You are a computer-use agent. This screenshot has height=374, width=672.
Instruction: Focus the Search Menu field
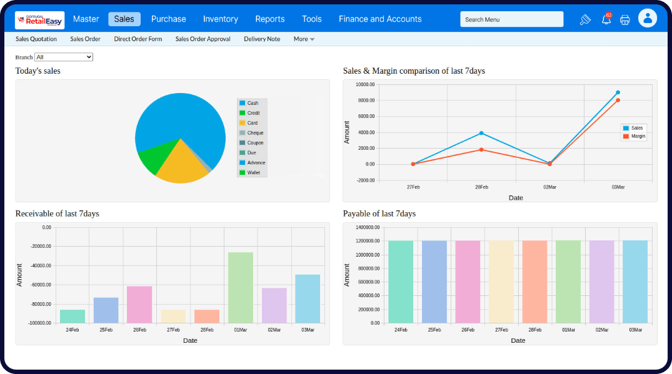[x=511, y=19]
